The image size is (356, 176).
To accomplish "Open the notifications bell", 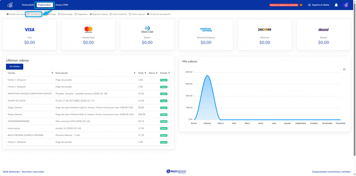I will pos(336,5).
